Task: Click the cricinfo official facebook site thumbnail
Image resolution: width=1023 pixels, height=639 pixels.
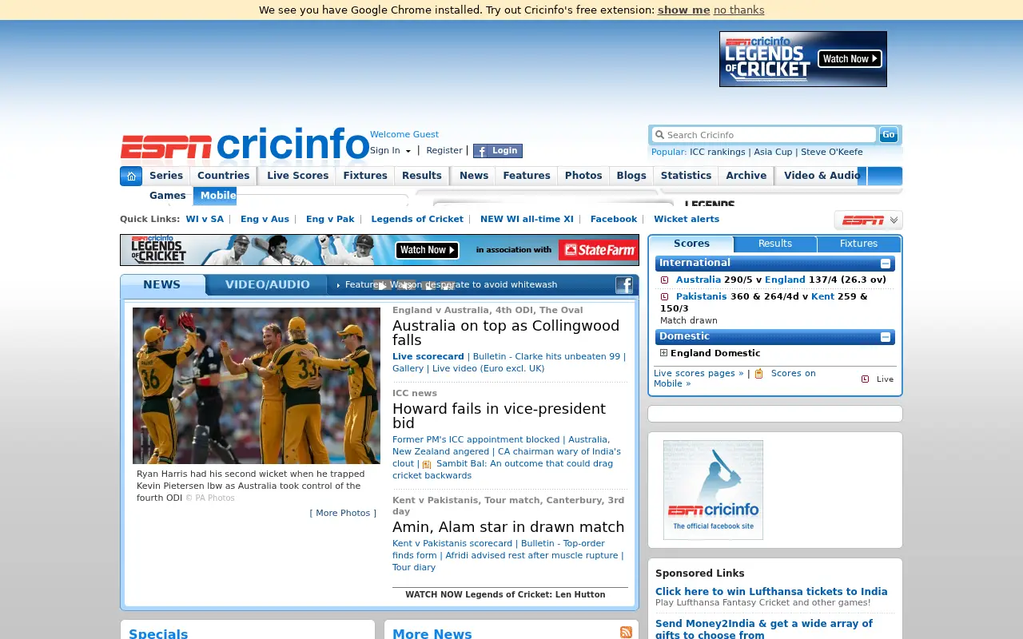Action: (713, 490)
